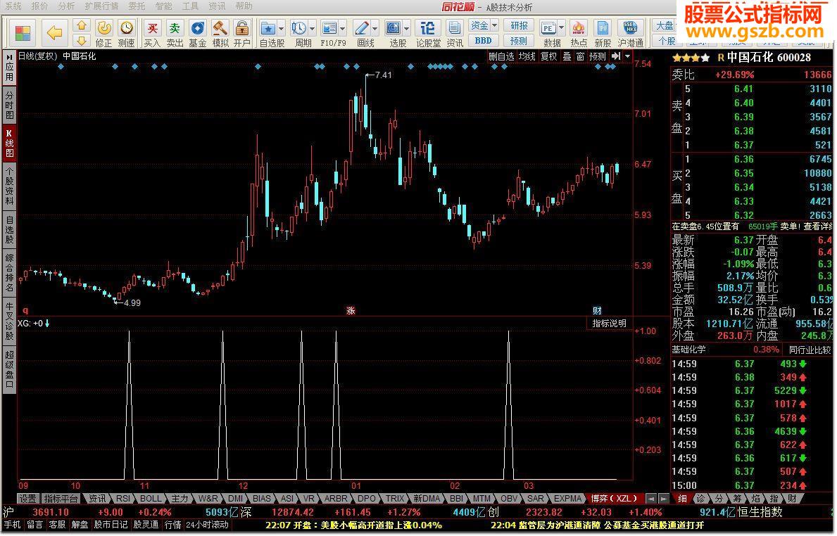Open the 新股 IPO icon
This screenshot has height=536, width=837.
point(603,33)
